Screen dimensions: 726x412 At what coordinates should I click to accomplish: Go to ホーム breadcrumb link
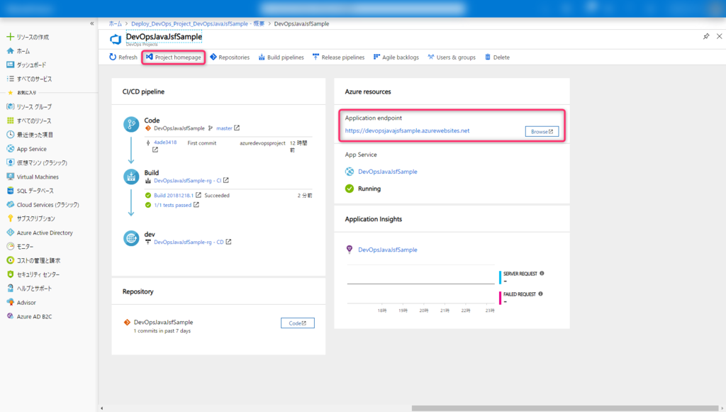coord(116,23)
